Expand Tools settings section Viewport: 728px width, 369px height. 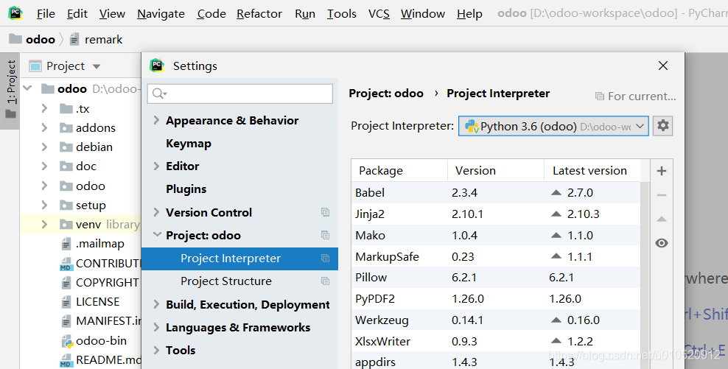click(156, 350)
